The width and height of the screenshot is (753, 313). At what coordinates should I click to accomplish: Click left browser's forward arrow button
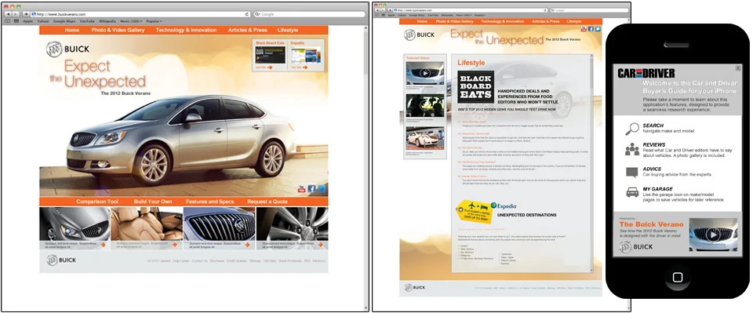click(16, 14)
